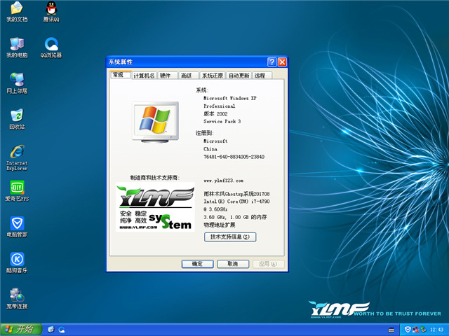Click the 开始 Start button
This screenshot has height=336, width=449.
click(21, 330)
